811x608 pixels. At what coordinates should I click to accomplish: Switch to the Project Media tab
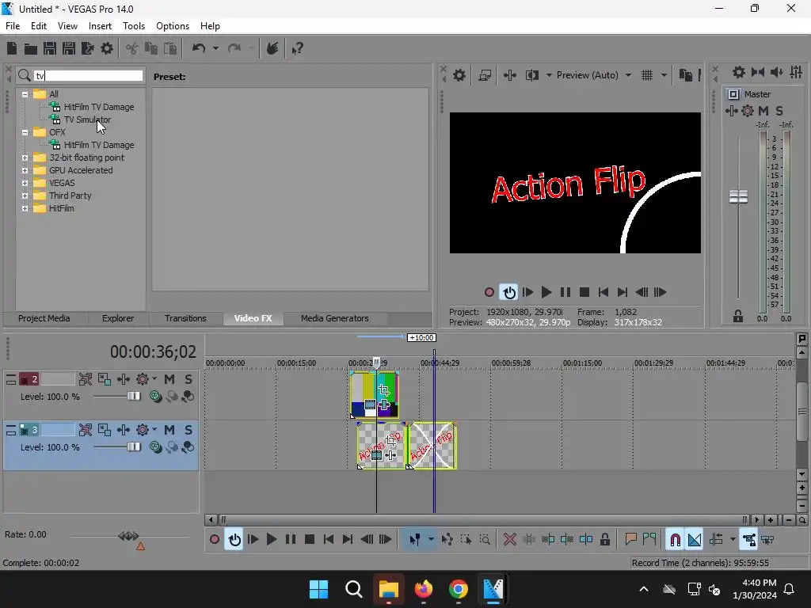[x=44, y=318]
